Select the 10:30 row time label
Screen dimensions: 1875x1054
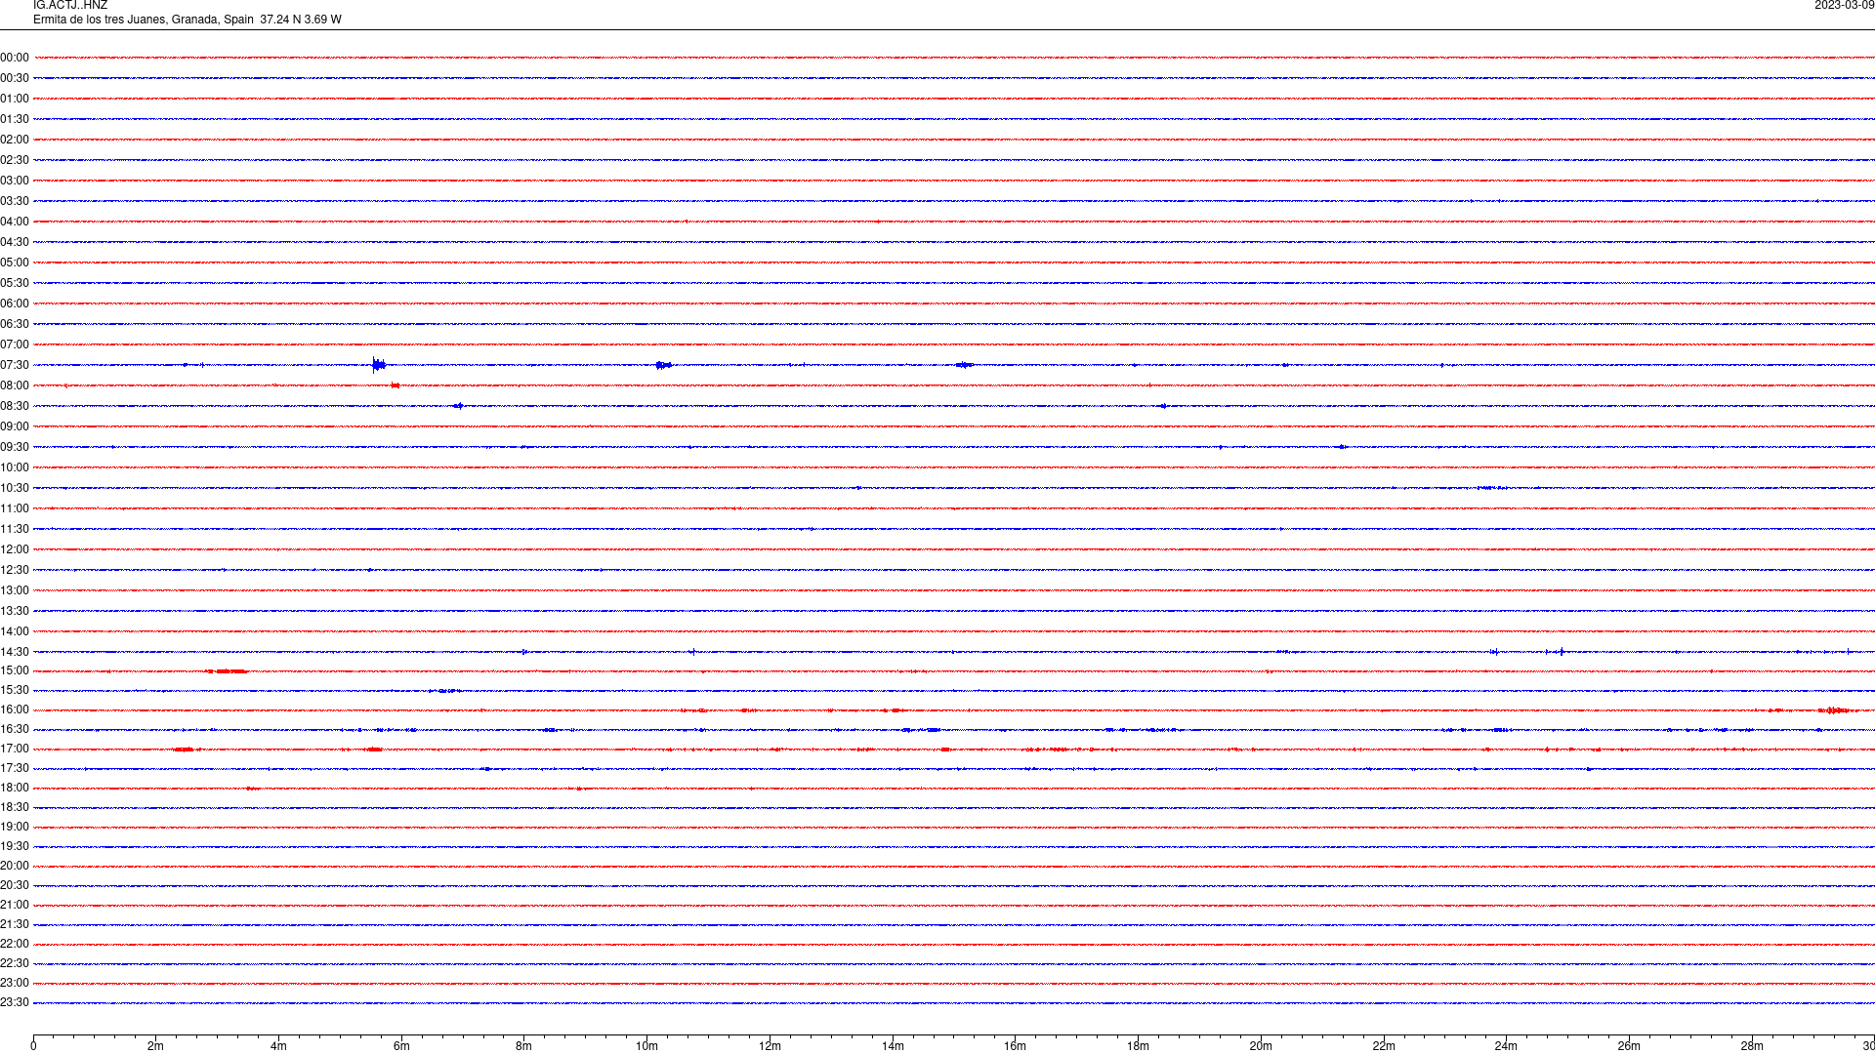pyautogui.click(x=15, y=488)
